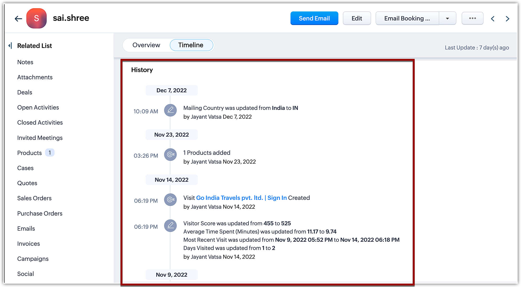Click the Visit Created timeline icon

tap(170, 200)
